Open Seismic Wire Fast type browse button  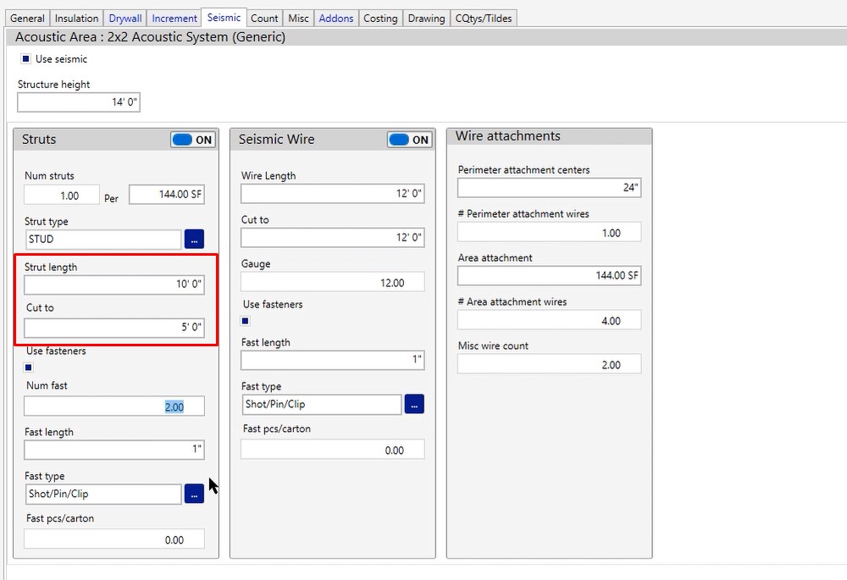[414, 405]
